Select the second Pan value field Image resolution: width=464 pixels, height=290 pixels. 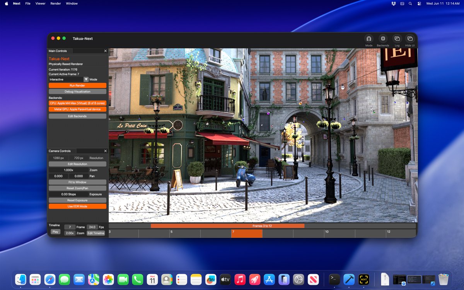pyautogui.click(x=78, y=176)
